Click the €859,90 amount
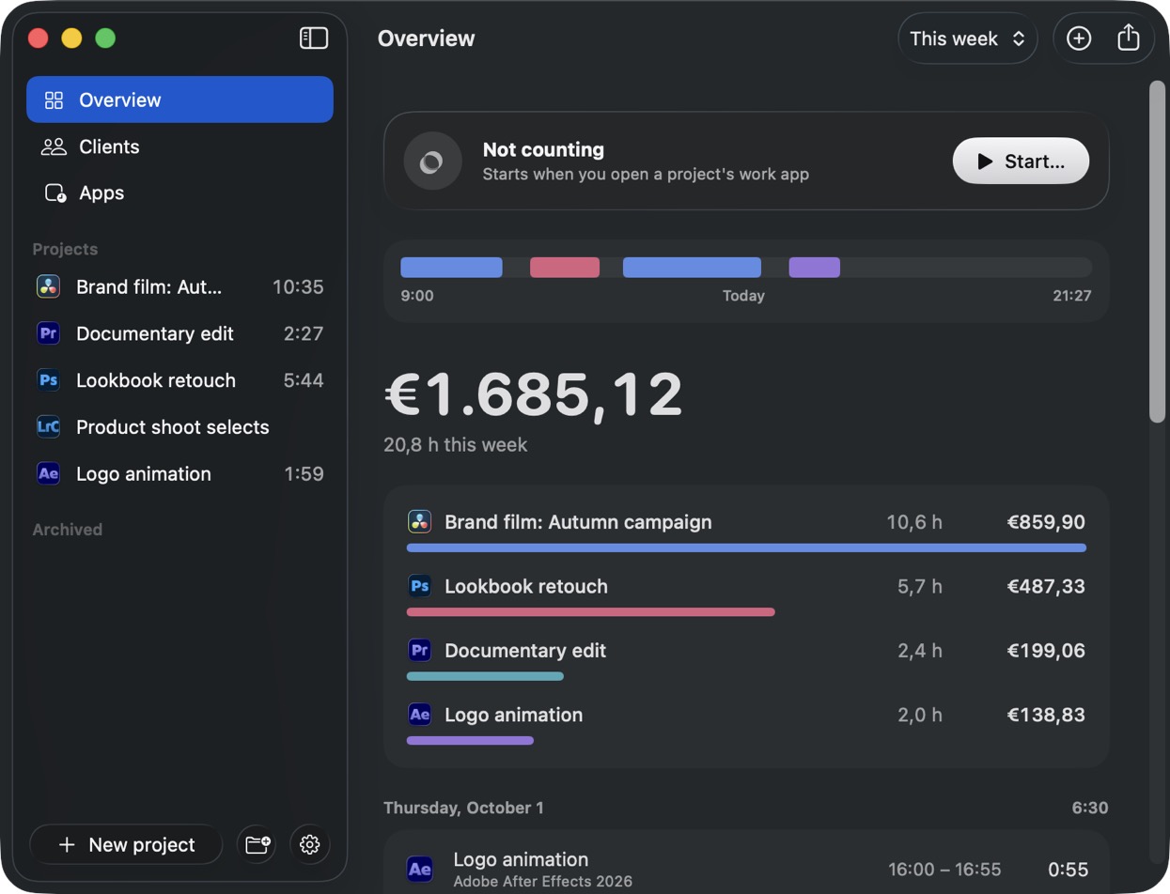The image size is (1170, 894). coord(1046,522)
